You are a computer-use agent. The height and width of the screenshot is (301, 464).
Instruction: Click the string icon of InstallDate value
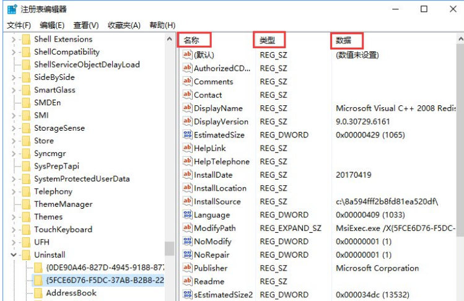point(187,174)
